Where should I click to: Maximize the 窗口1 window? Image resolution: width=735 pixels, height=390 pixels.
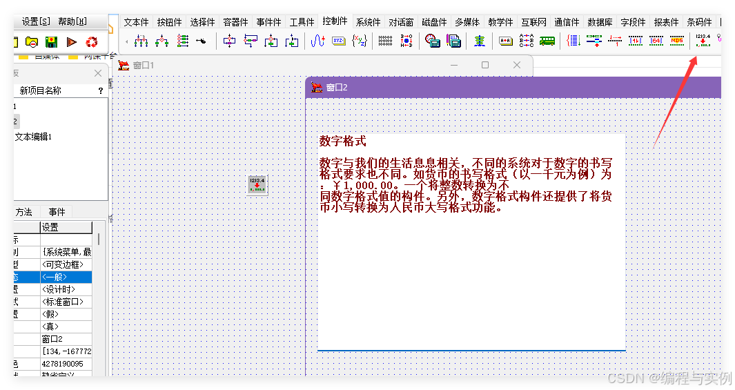(485, 65)
